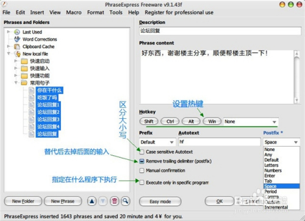Confirm with the OK button
305x221 pixels.
coord(220,202)
